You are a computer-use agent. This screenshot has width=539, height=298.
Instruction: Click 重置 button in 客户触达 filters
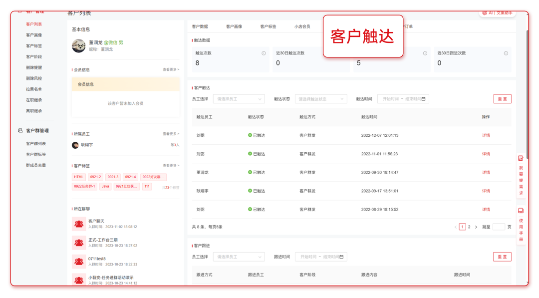(x=502, y=99)
